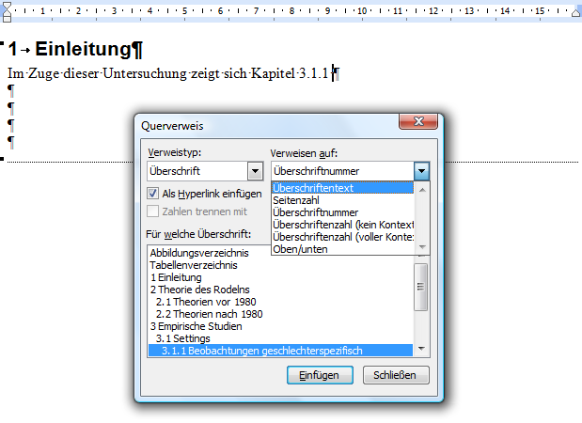Image resolution: width=582 pixels, height=423 pixels.
Task: Select '2.2 Theorien nach 1980' heading
Action: pyautogui.click(x=210, y=314)
